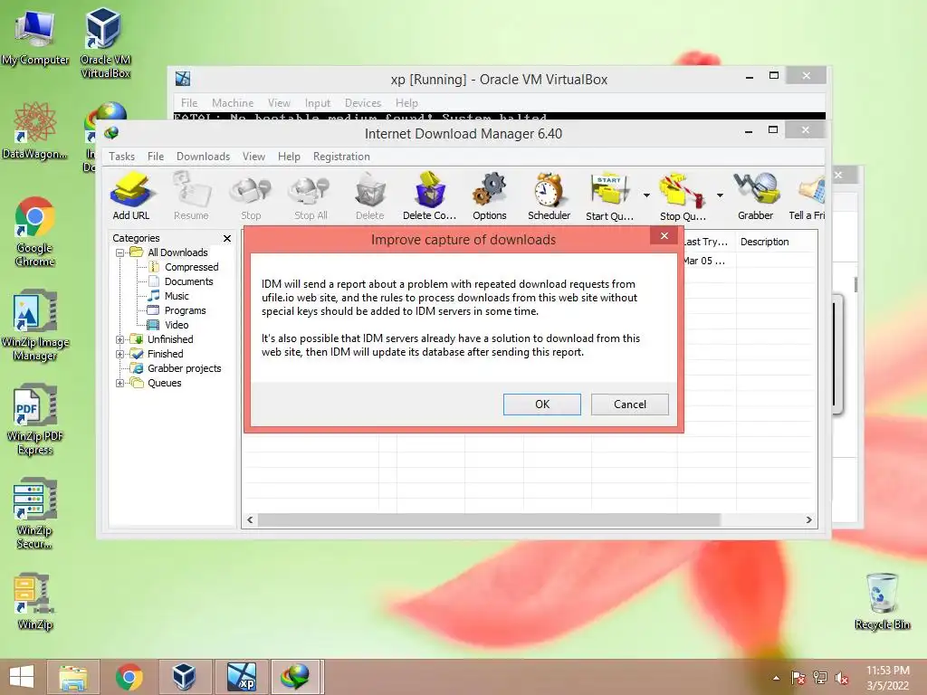Viewport: 927px width, 695px height.
Task: Open DataWagon desktop shortcut
Action: pos(34,131)
